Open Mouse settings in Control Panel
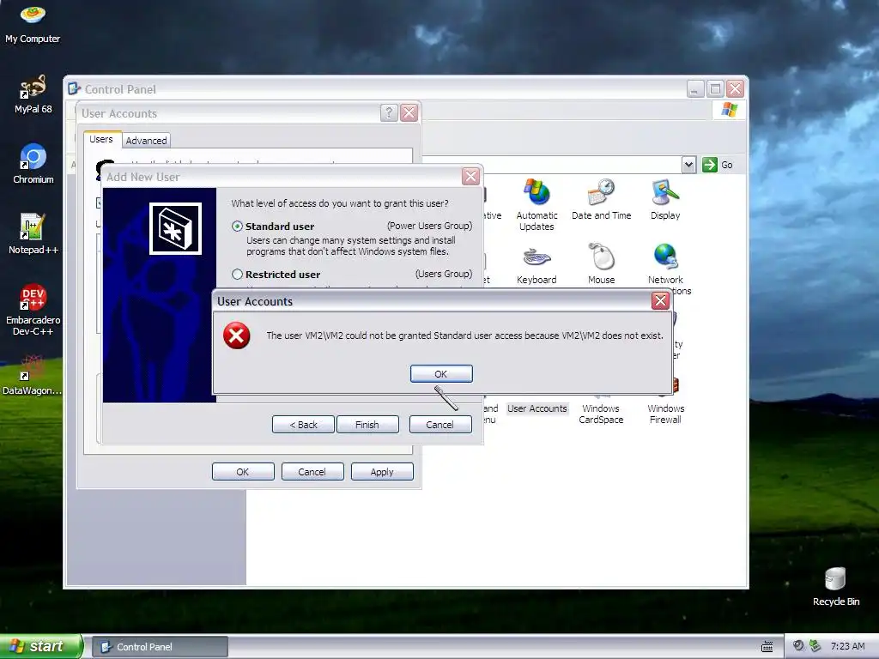879x659 pixels. pyautogui.click(x=602, y=264)
